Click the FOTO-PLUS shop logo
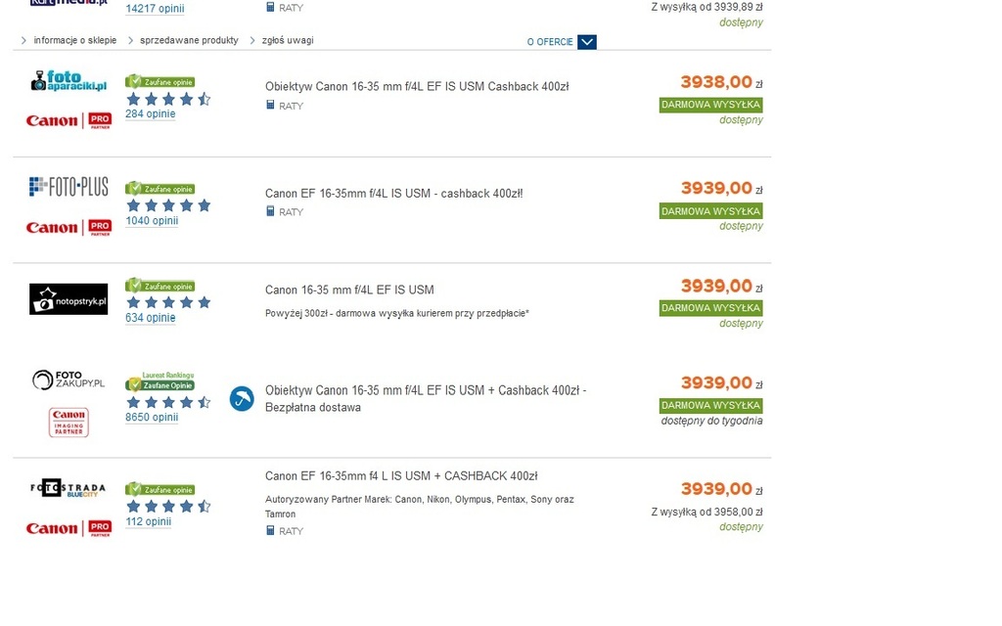Viewport: 1002px width, 626px height. point(68,187)
